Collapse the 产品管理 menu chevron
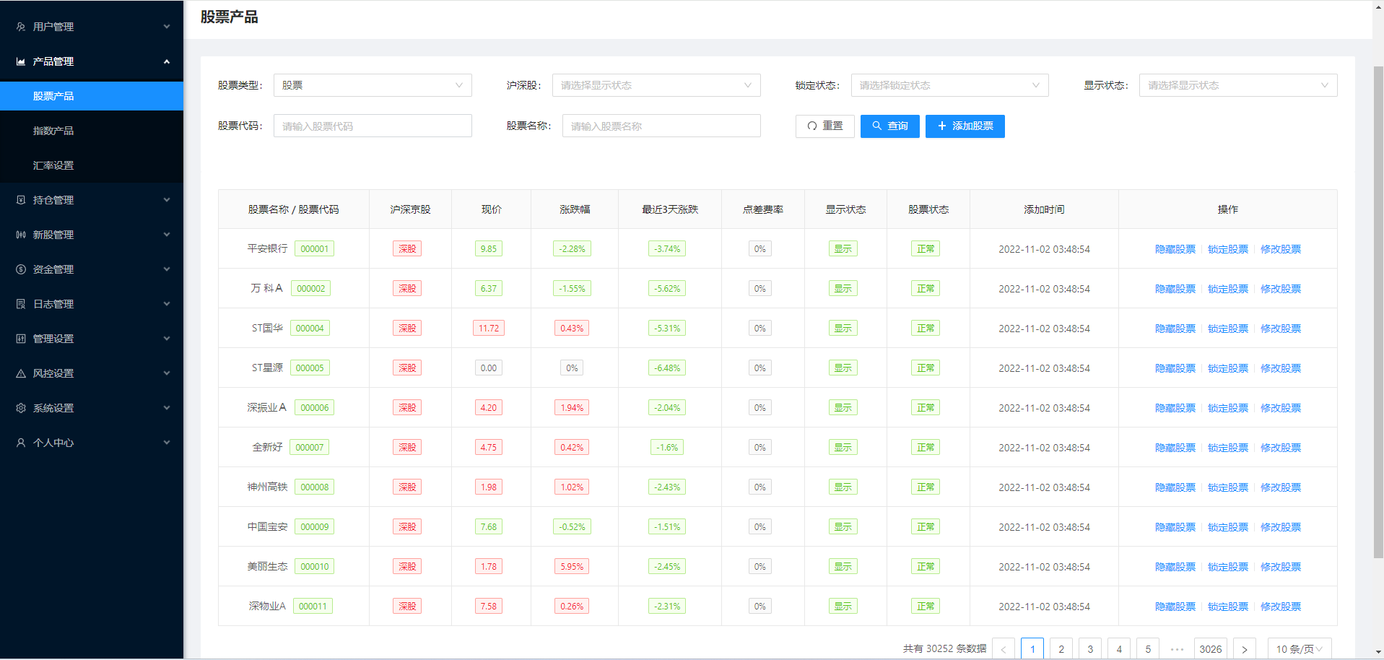Viewport: 1384px width, 660px height. point(167,61)
